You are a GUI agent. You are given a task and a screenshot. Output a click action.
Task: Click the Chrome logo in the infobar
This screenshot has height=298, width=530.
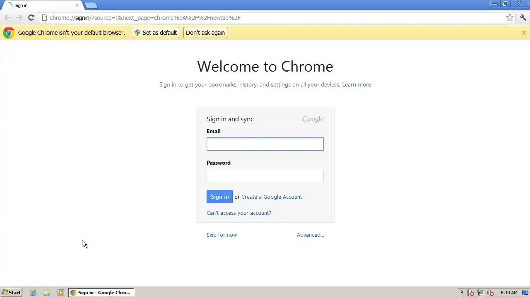coord(9,33)
